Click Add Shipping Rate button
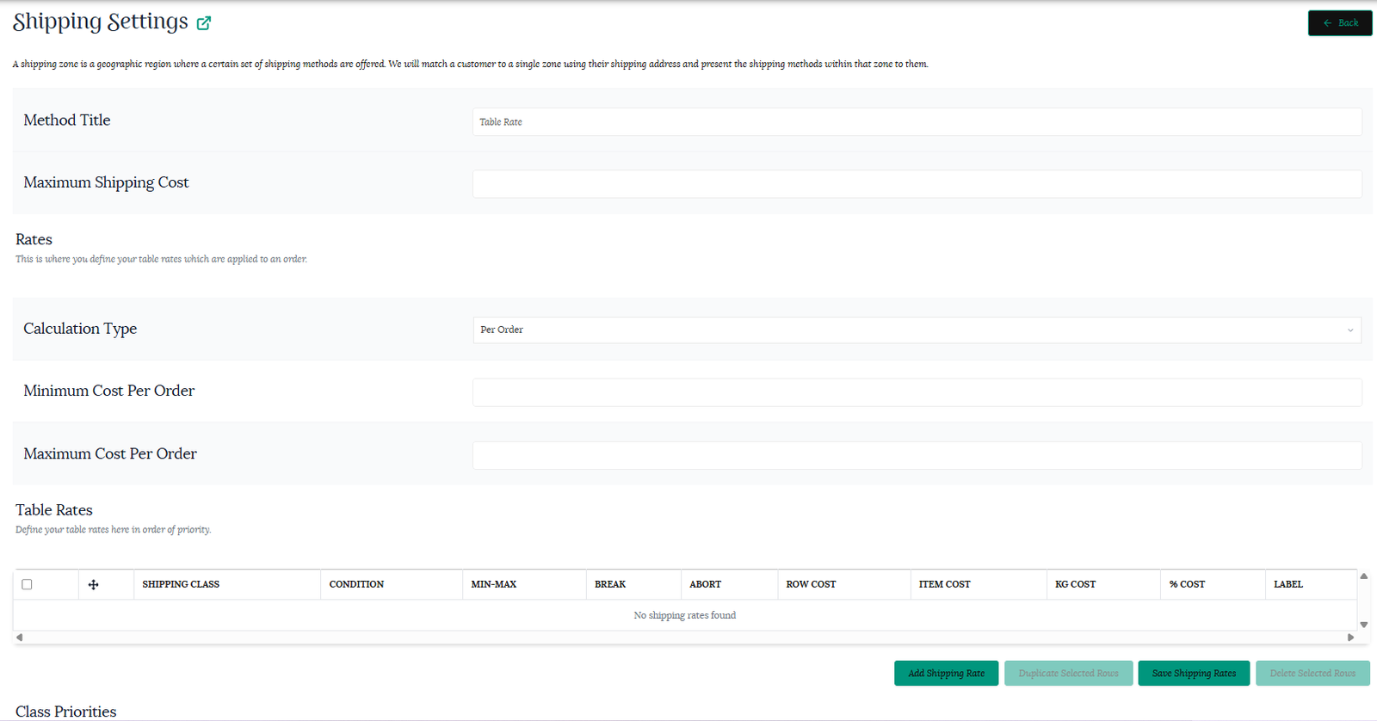 pyautogui.click(x=946, y=673)
